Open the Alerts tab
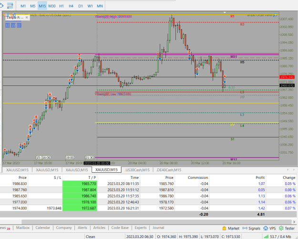This screenshot has width=298, height=239. click(x=82, y=228)
